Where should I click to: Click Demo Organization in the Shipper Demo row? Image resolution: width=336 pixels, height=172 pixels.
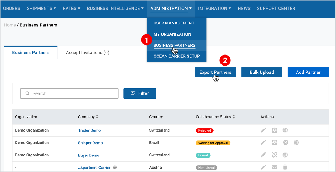(x=32, y=143)
